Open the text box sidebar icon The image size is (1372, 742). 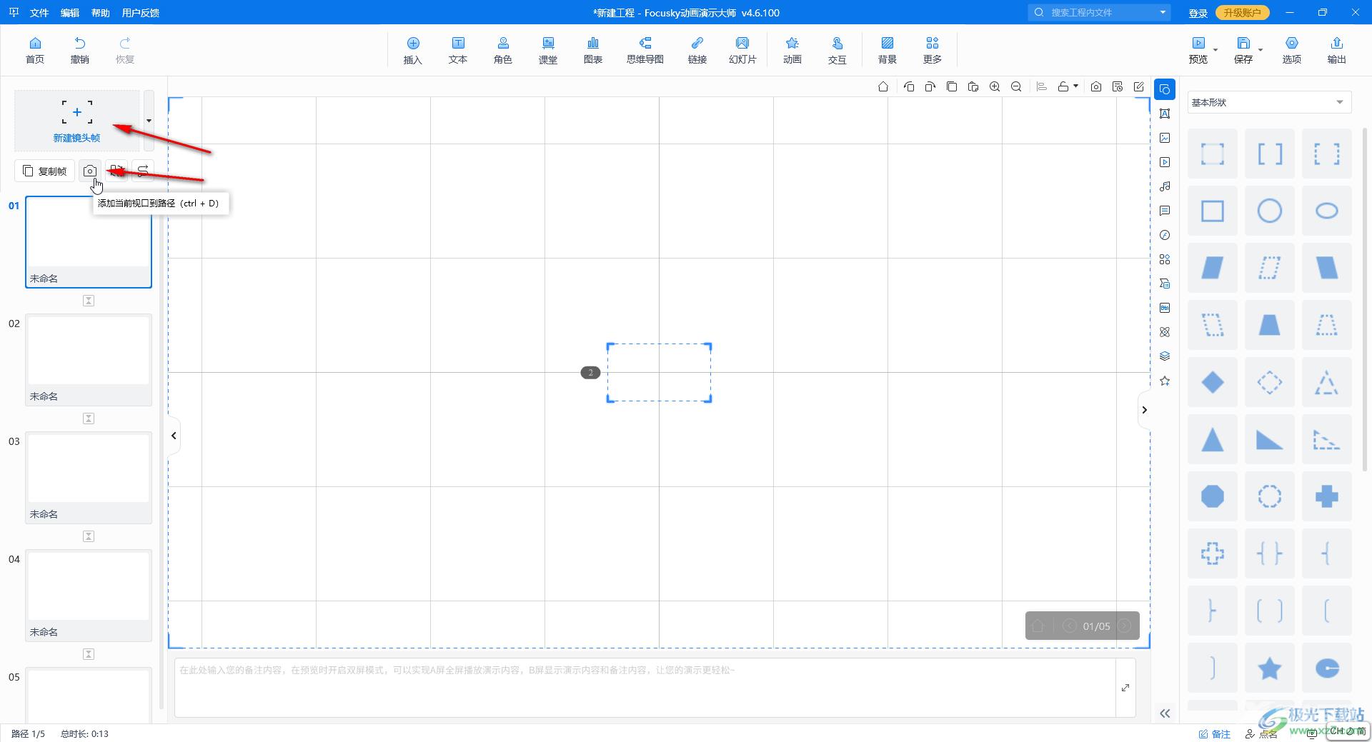tap(1165, 114)
